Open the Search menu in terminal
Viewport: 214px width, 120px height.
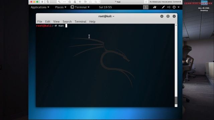pos(67,21)
